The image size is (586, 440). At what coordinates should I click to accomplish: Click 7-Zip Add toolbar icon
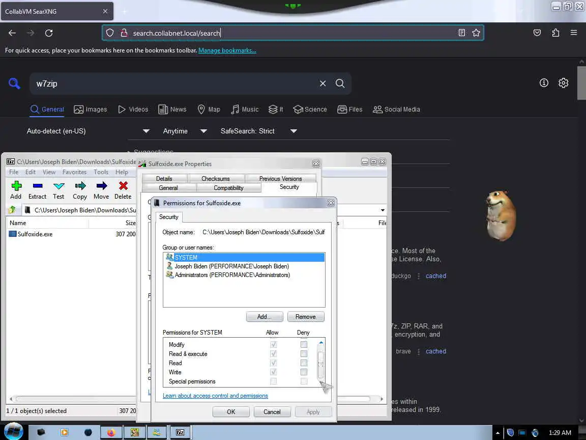16,186
